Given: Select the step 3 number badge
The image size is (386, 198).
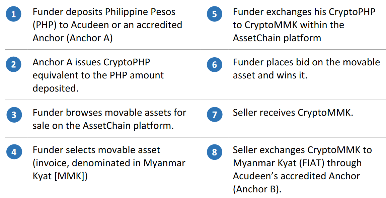Looking at the screenshot, I should [14, 115].
